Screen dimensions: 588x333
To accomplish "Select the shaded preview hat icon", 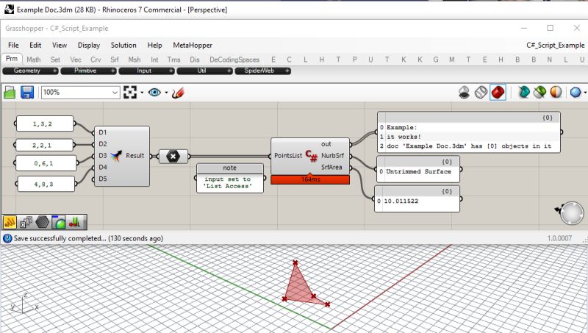I will 465,92.
